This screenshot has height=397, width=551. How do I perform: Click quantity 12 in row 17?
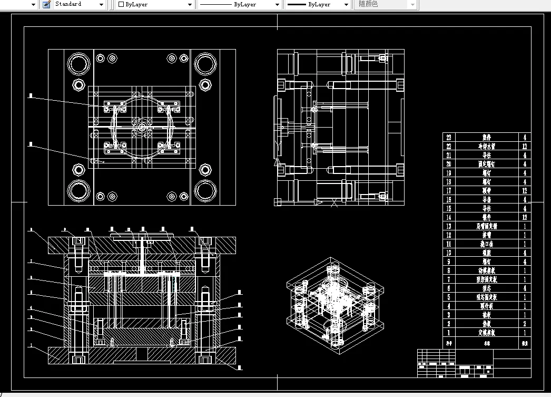(525, 190)
